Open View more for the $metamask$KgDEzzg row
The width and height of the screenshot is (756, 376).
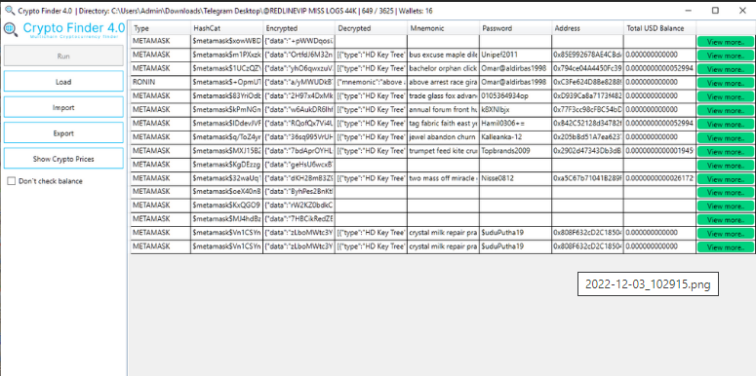[725, 166]
